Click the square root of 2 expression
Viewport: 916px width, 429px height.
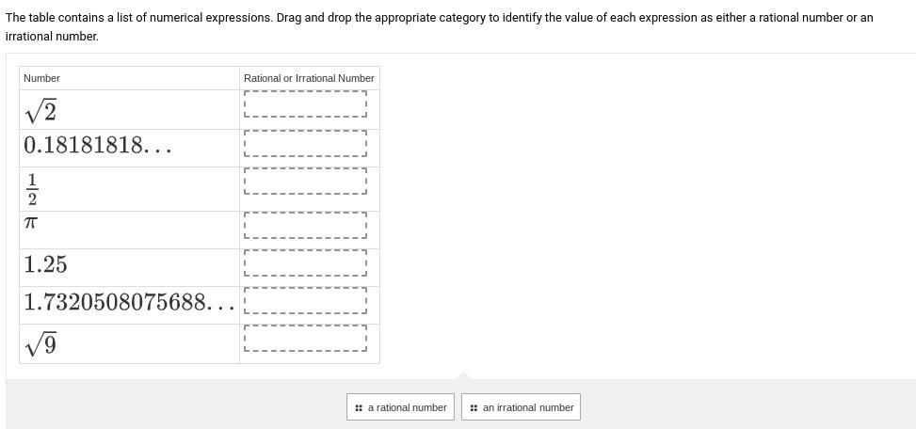pyautogui.click(x=41, y=111)
